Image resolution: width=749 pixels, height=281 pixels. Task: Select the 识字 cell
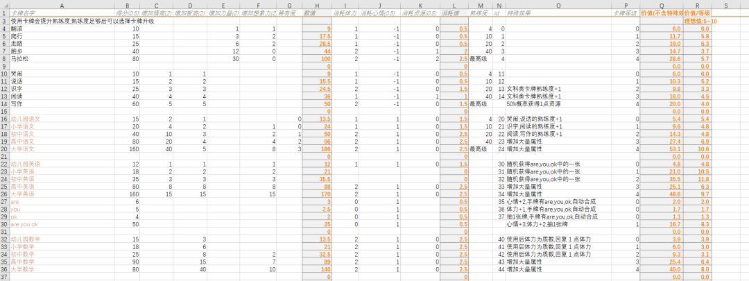pyautogui.click(x=62, y=89)
